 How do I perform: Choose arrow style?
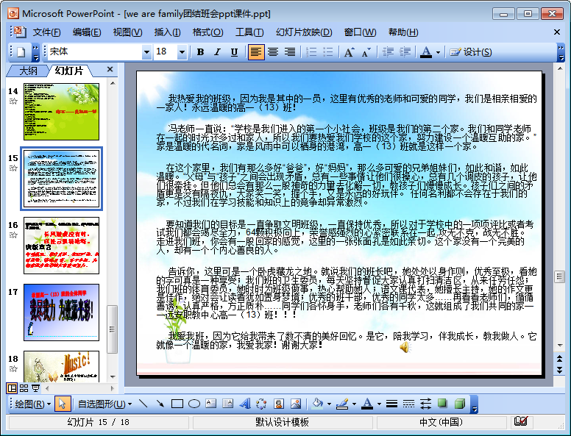426,404
